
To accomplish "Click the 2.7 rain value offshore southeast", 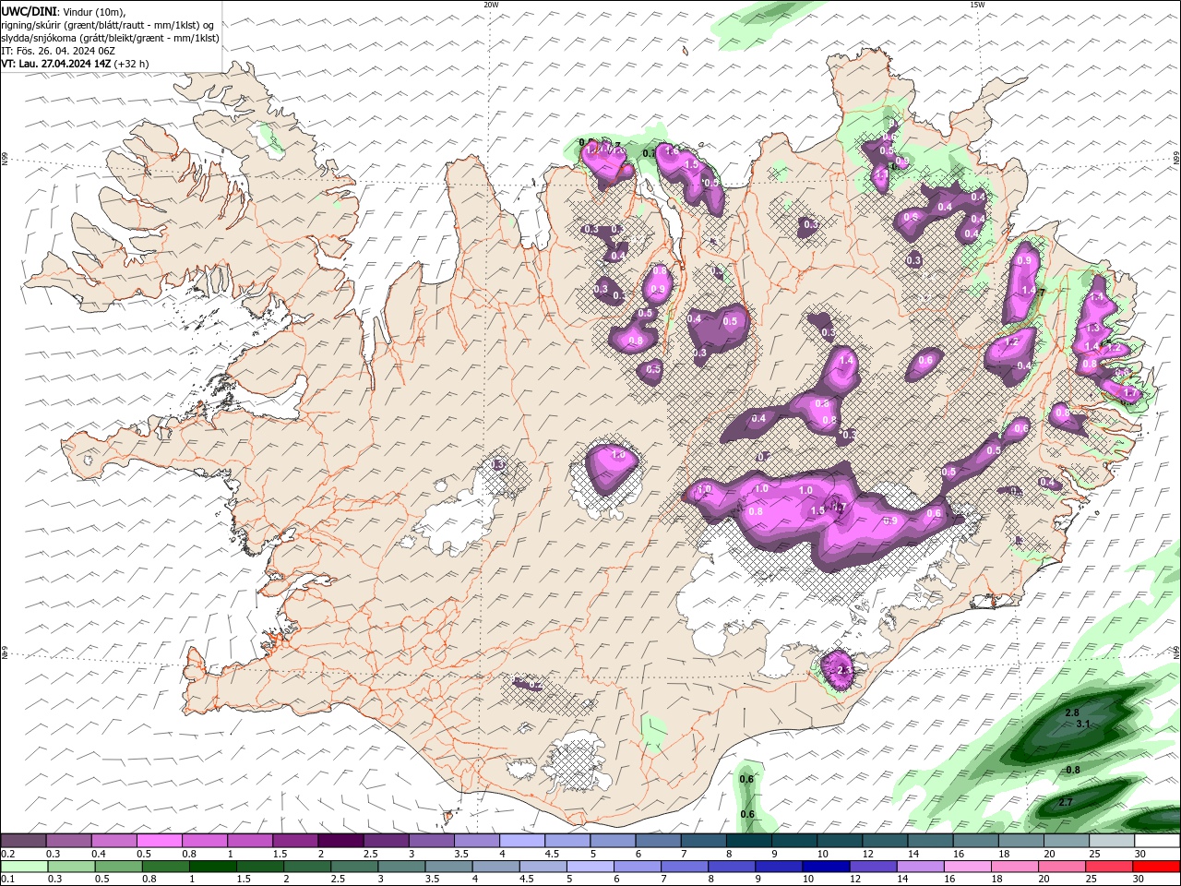I will point(1066,802).
